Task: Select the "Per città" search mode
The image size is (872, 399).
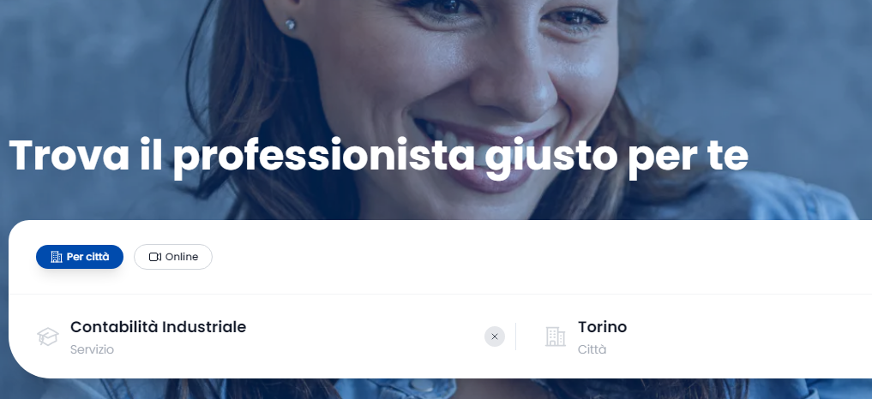Action: [80, 257]
